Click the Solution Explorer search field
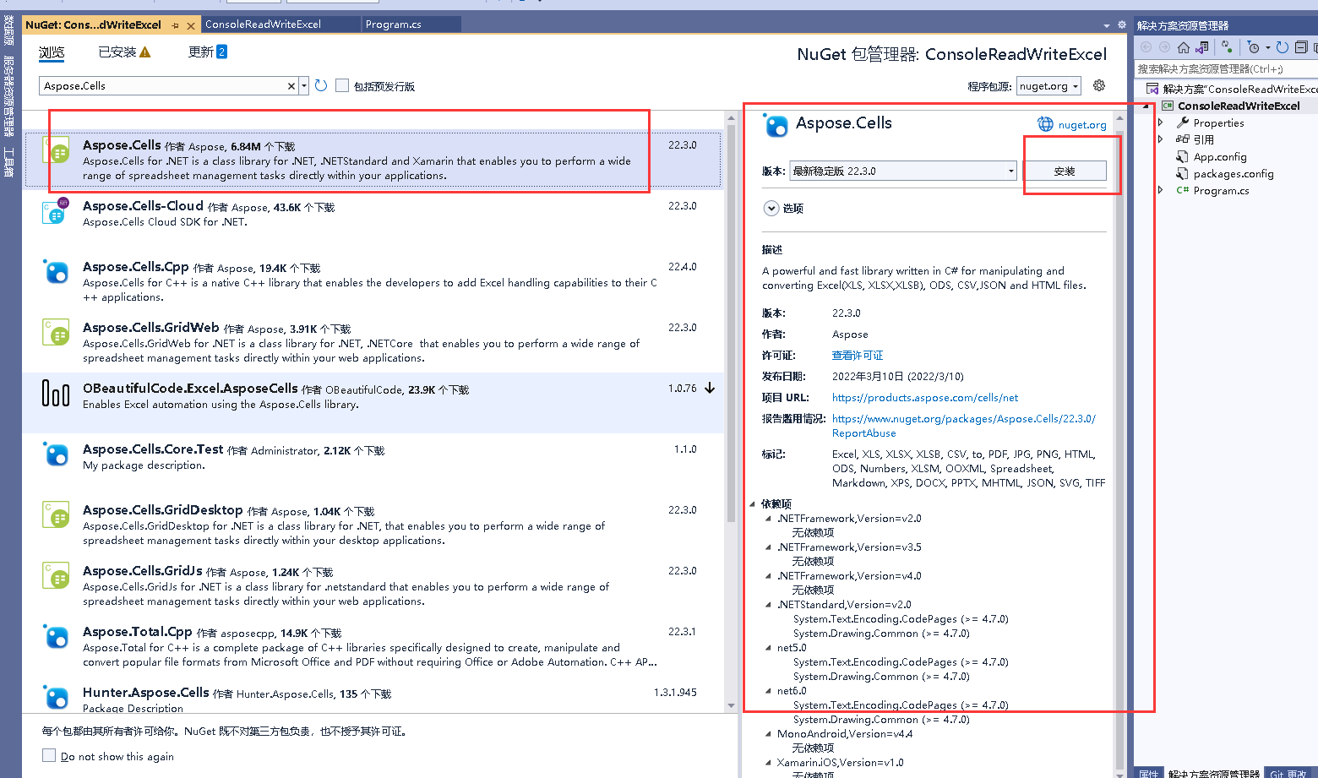 (1225, 68)
